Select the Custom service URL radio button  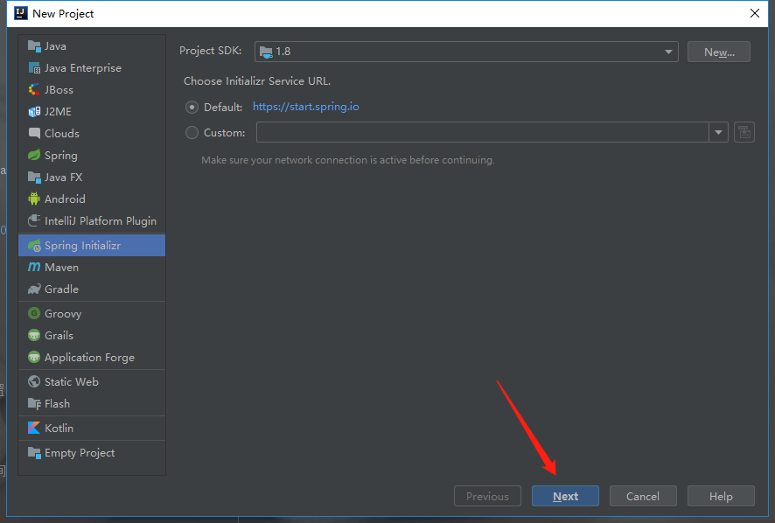(x=192, y=132)
